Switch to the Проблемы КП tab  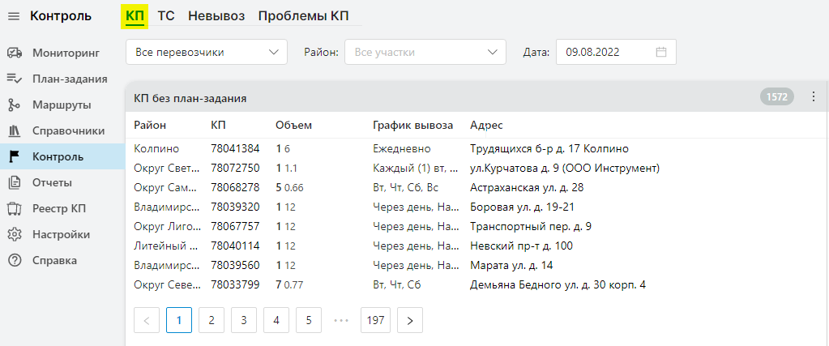pos(304,15)
